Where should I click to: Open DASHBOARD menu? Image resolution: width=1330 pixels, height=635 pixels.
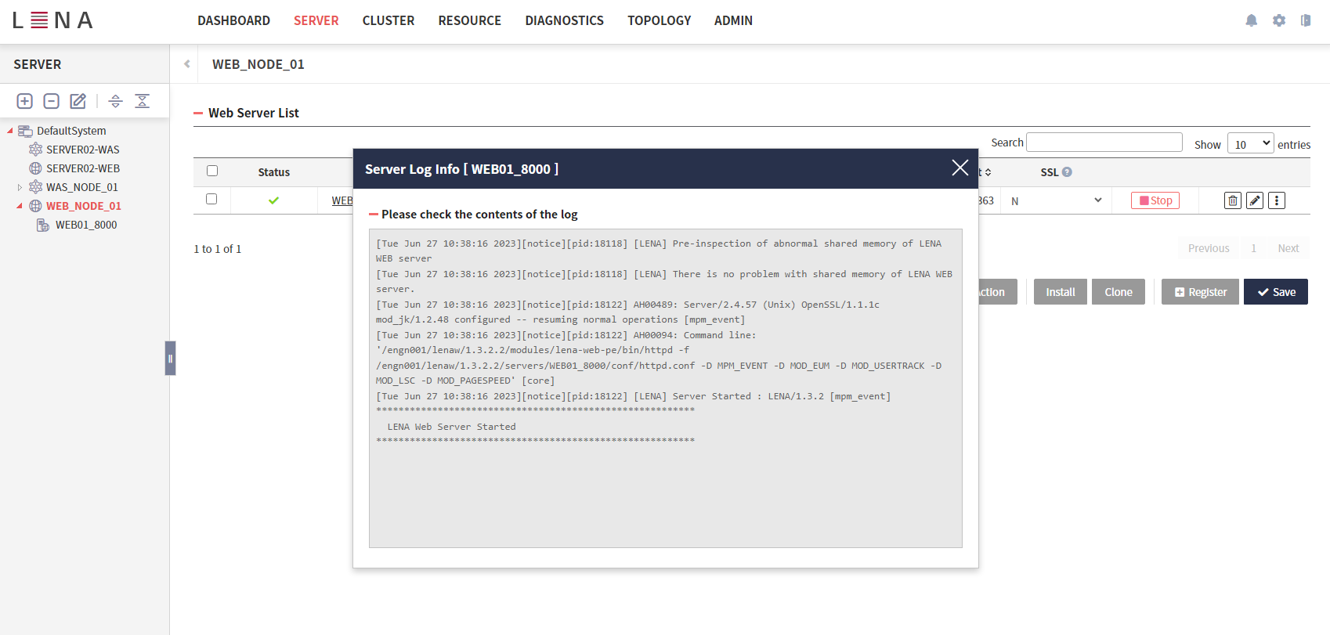click(233, 20)
